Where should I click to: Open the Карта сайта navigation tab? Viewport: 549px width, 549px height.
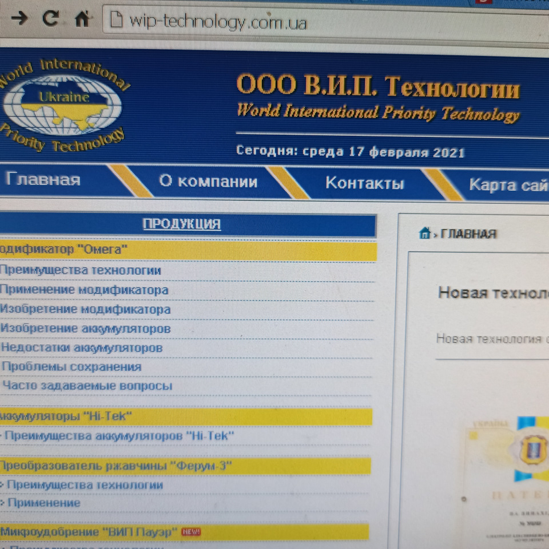pyautogui.click(x=508, y=185)
